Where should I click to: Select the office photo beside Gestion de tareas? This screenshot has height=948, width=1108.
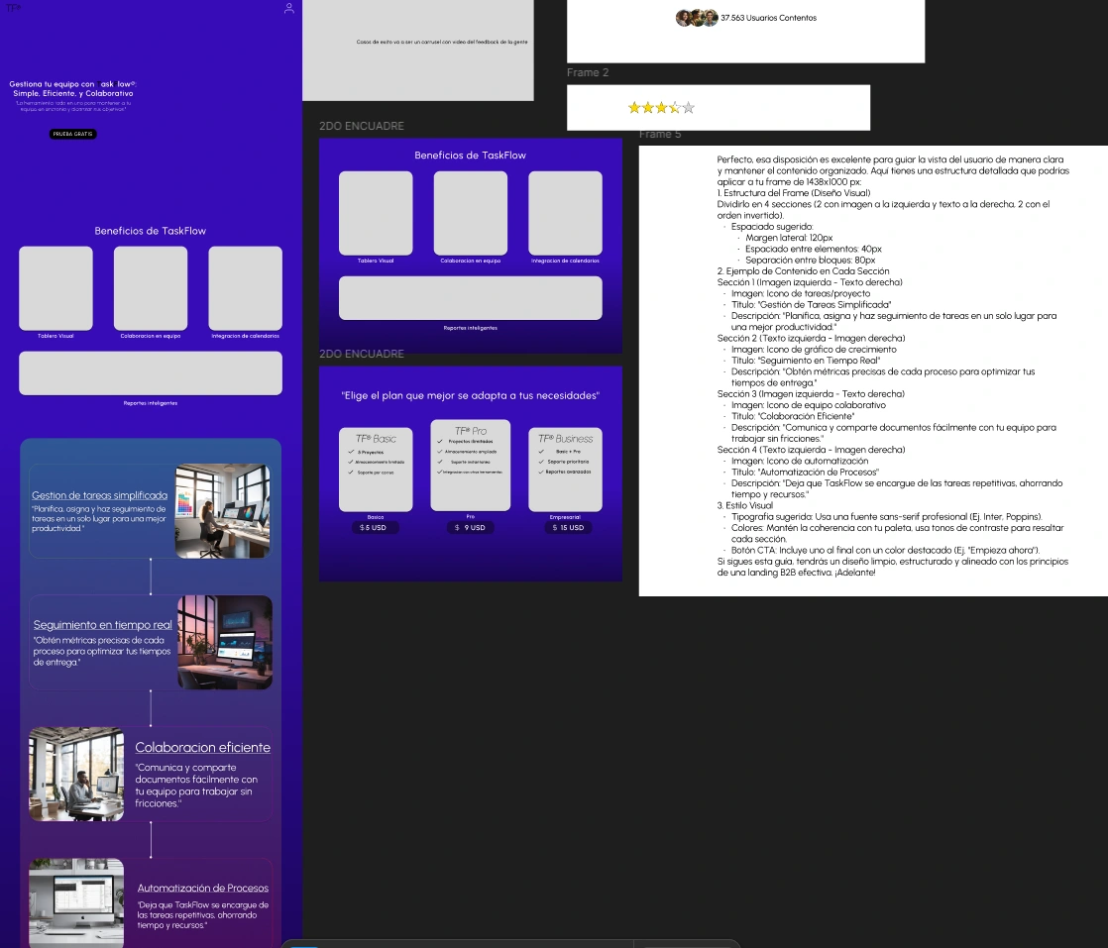[223, 511]
